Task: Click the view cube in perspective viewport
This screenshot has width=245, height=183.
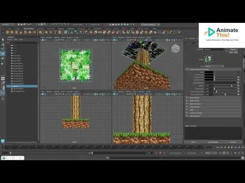Action: tap(175, 49)
